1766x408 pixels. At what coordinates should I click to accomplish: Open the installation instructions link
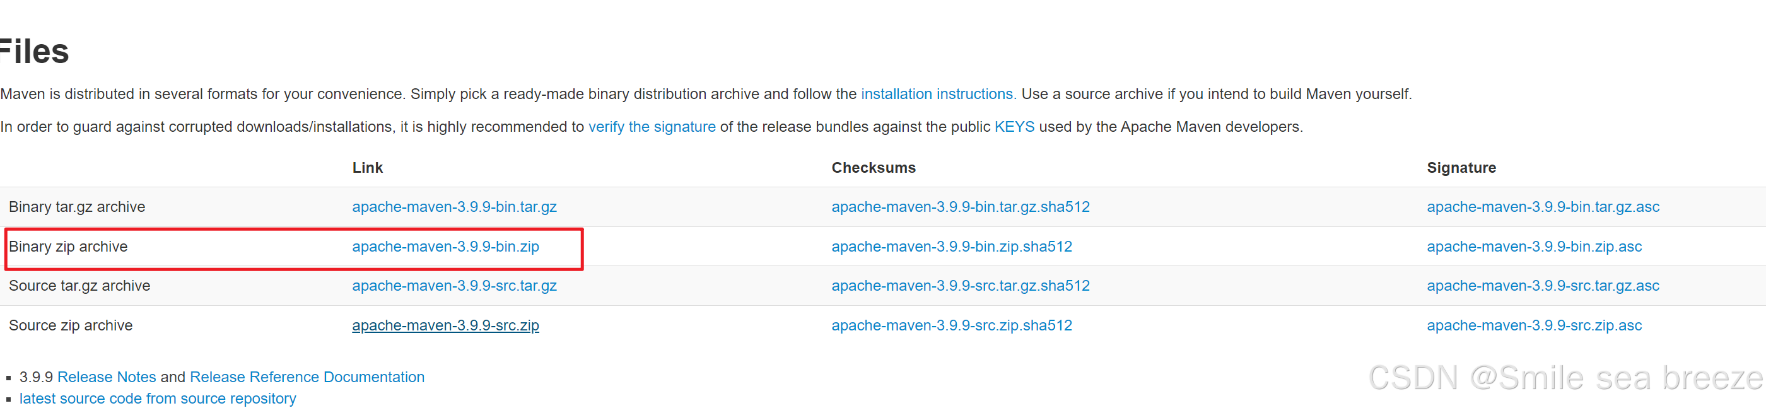tap(938, 94)
